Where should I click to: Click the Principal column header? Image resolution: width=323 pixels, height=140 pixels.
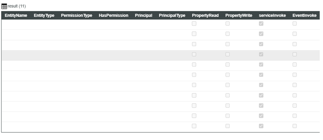pyautogui.click(x=143, y=16)
